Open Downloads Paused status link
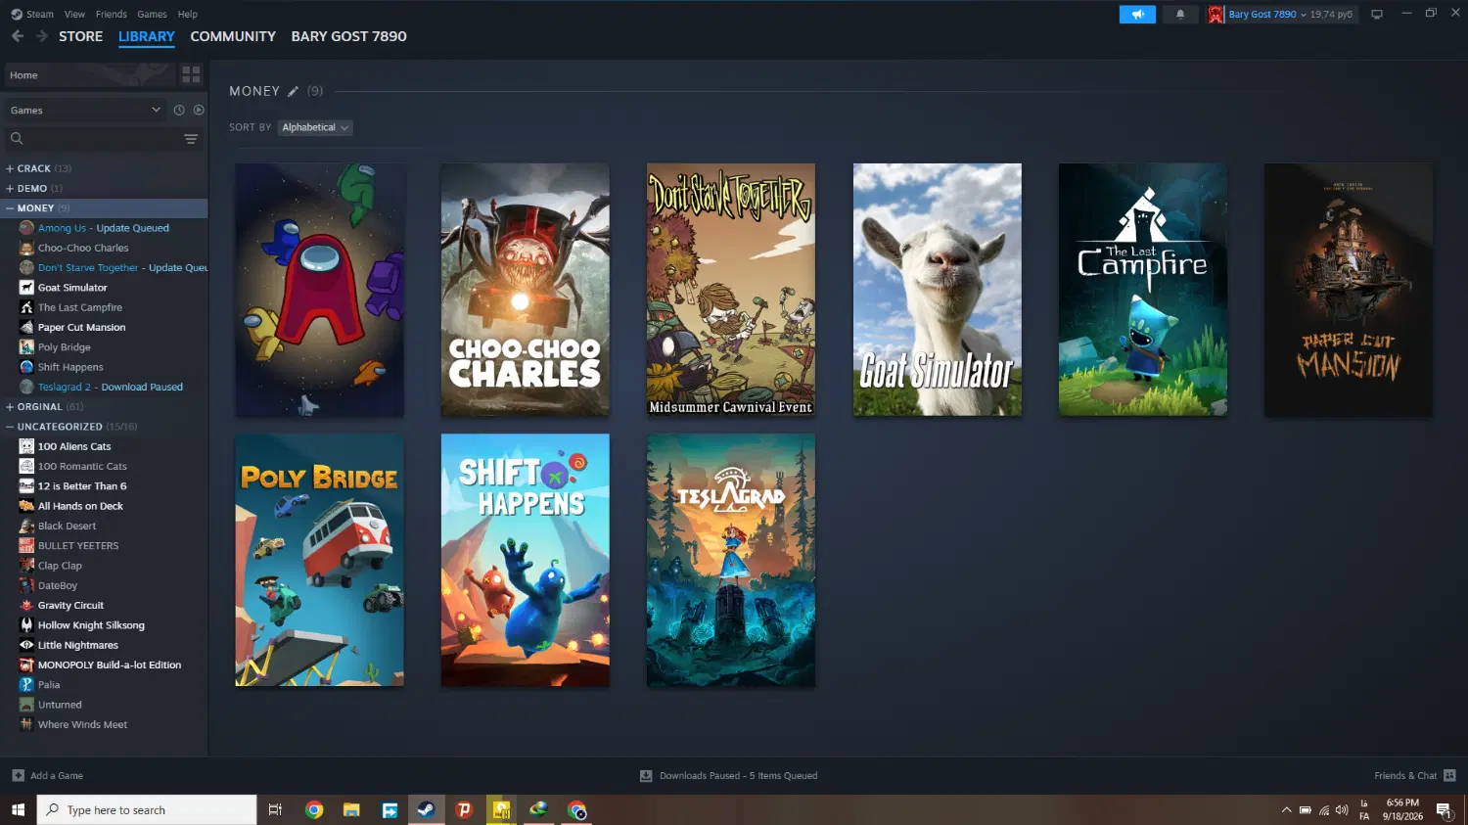Screen dimensions: 1468x825 tap(738, 776)
